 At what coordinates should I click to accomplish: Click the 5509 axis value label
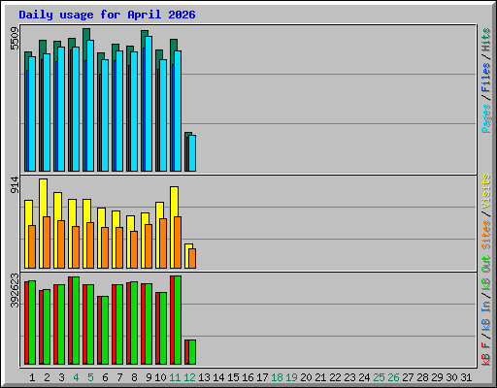[x=15, y=39]
